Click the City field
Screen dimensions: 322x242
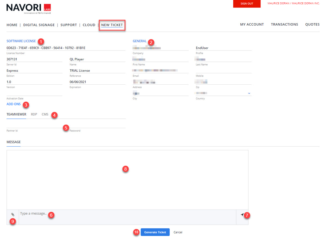[x=161, y=93]
